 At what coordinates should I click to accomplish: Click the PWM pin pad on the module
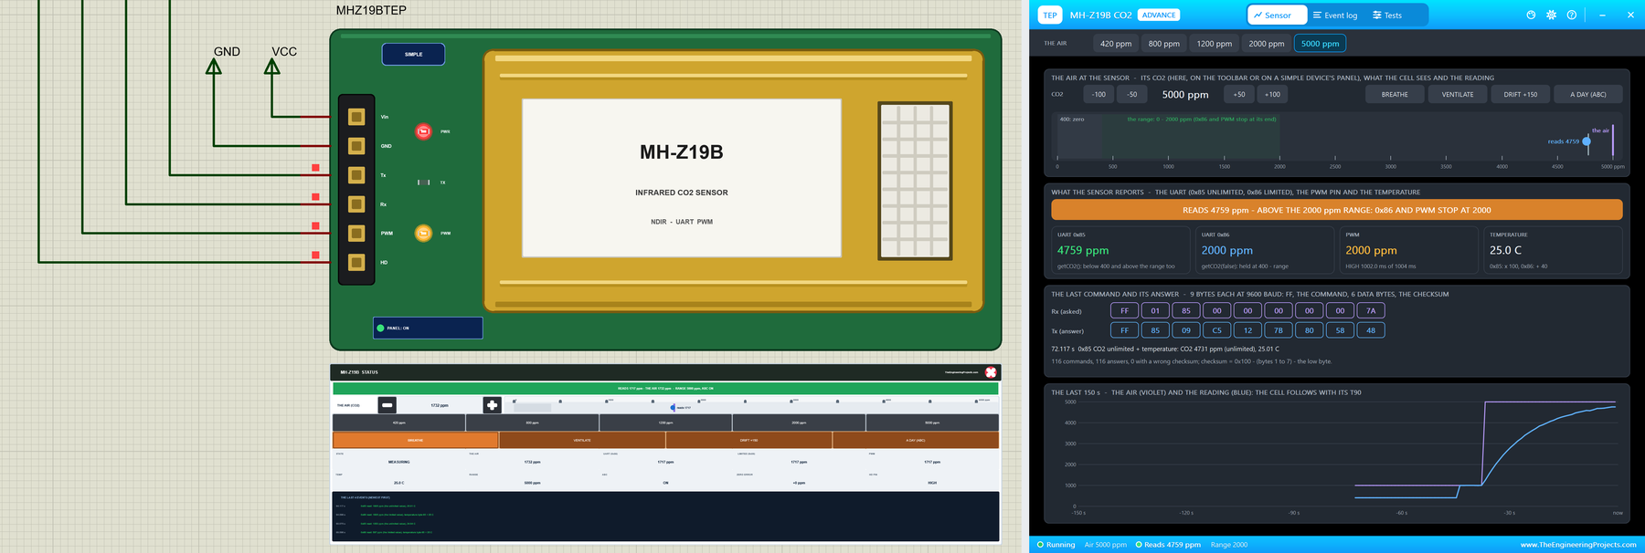tap(356, 234)
